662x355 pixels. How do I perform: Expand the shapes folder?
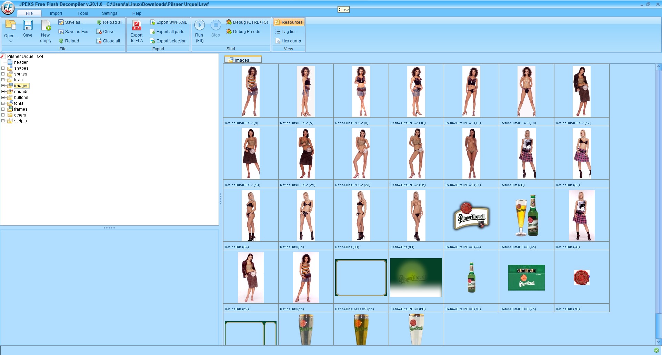(x=3, y=68)
